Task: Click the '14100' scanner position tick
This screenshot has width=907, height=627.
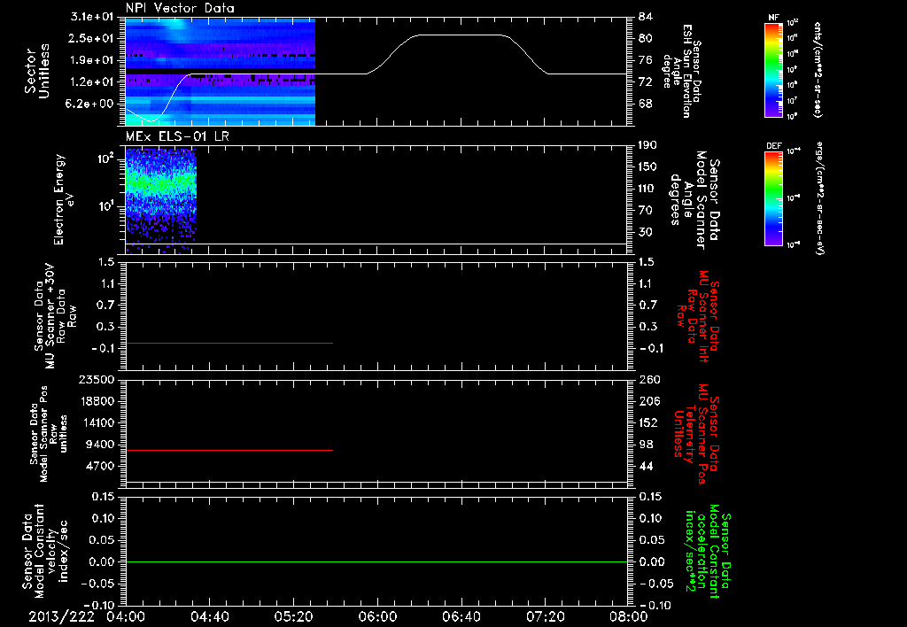Action: click(x=97, y=422)
